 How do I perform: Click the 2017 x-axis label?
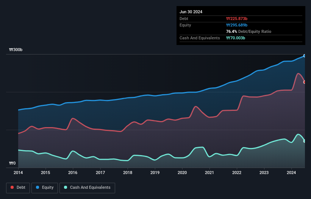tap(100, 173)
